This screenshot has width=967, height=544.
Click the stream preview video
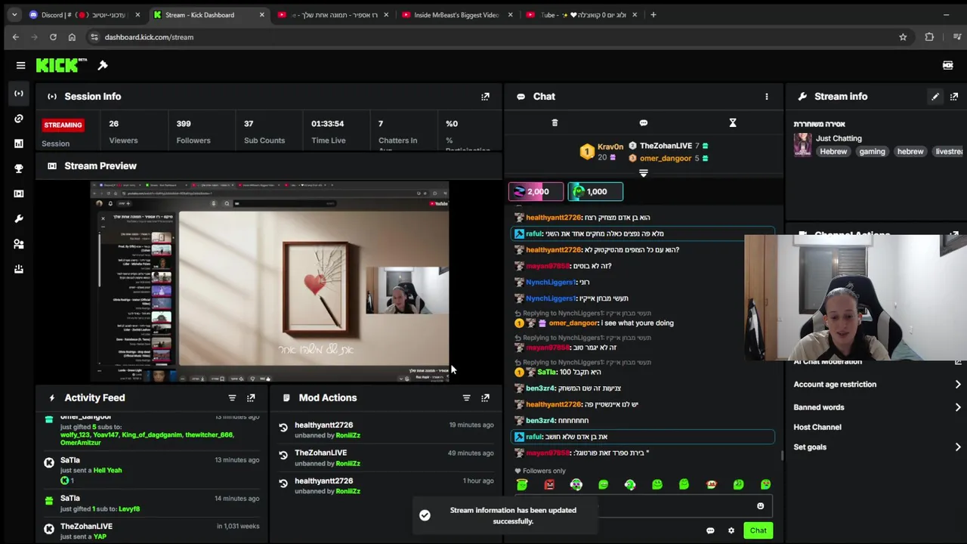click(270, 282)
